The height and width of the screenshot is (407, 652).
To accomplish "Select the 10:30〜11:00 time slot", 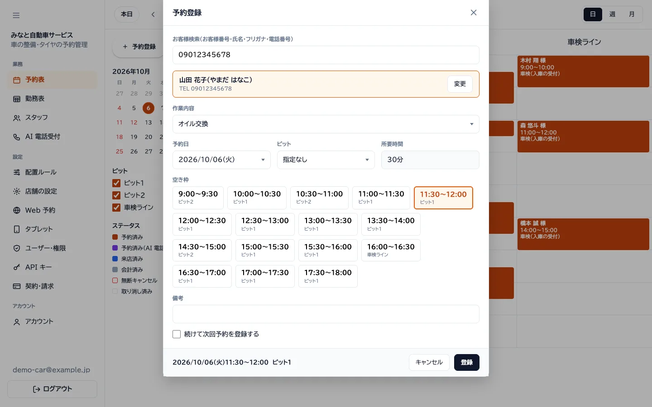I will pos(319,198).
